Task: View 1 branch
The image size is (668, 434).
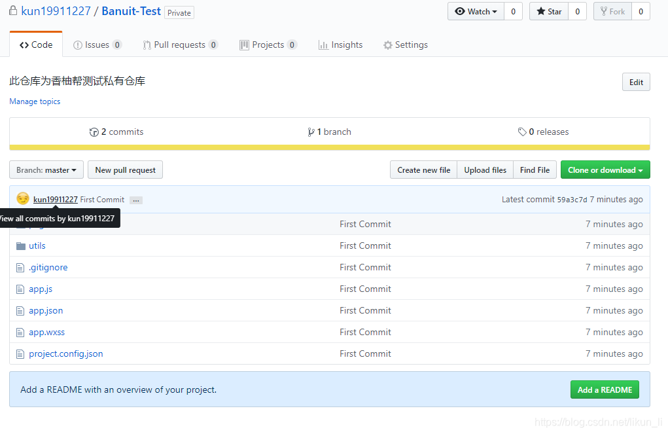Action: (329, 132)
